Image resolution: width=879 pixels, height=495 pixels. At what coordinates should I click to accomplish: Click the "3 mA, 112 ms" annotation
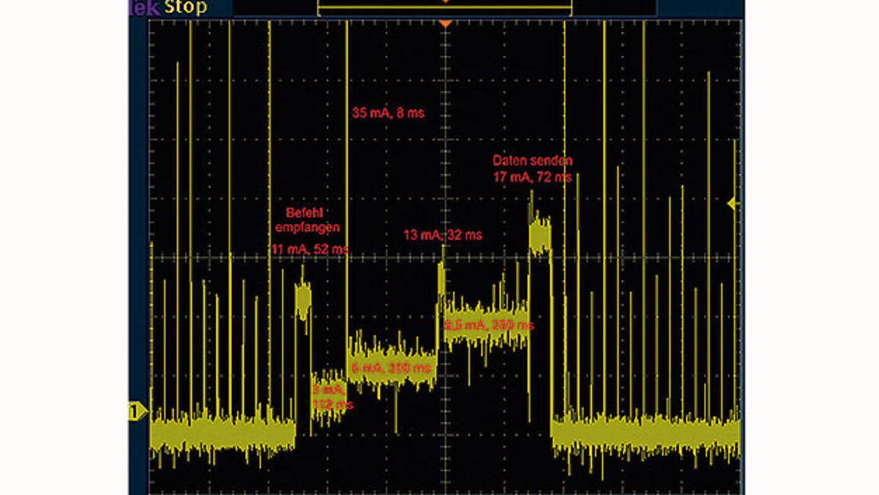click(331, 398)
